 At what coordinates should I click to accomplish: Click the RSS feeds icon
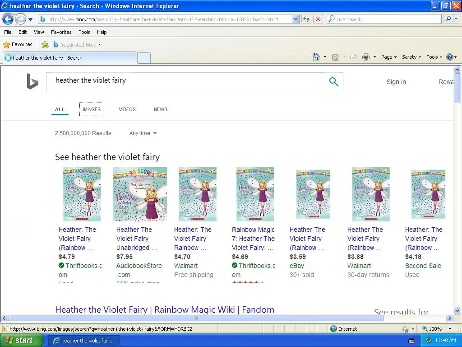click(x=335, y=57)
